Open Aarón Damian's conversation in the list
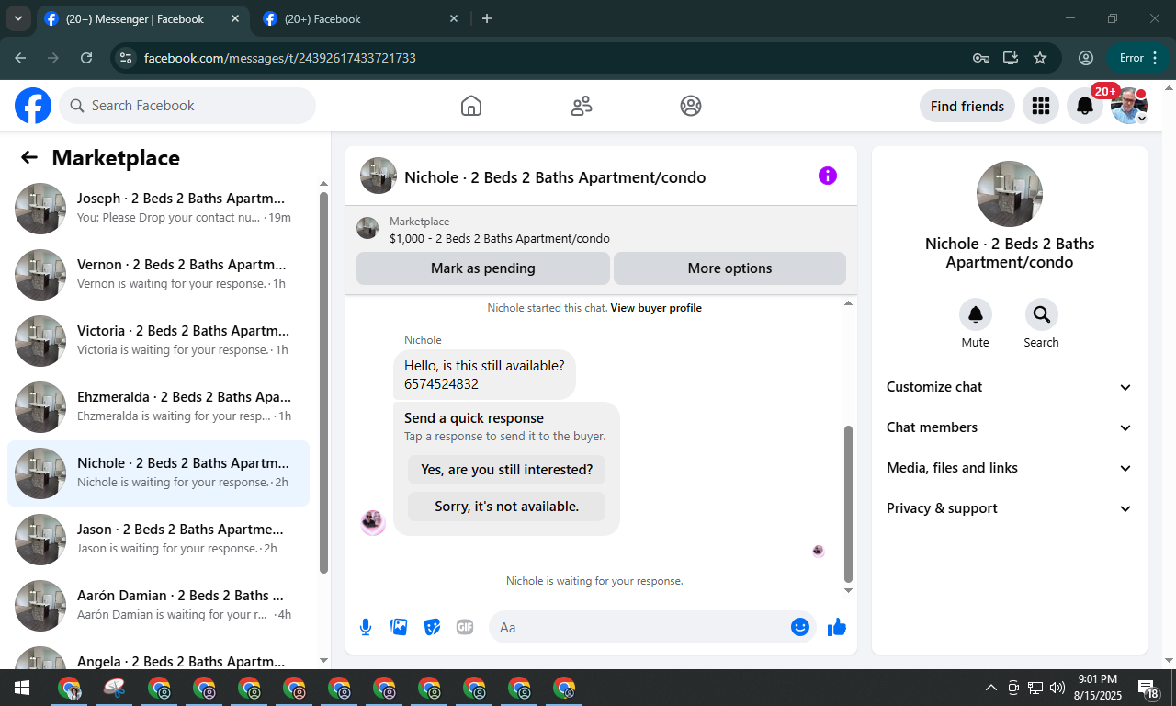The width and height of the screenshot is (1176, 706). [x=159, y=605]
